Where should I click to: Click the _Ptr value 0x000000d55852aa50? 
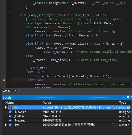57,125
